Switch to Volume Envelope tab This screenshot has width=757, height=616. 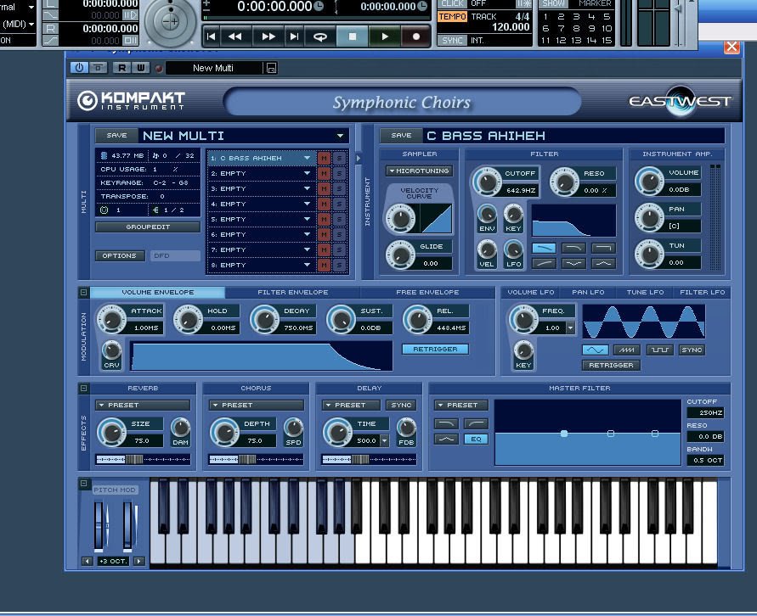click(x=157, y=292)
